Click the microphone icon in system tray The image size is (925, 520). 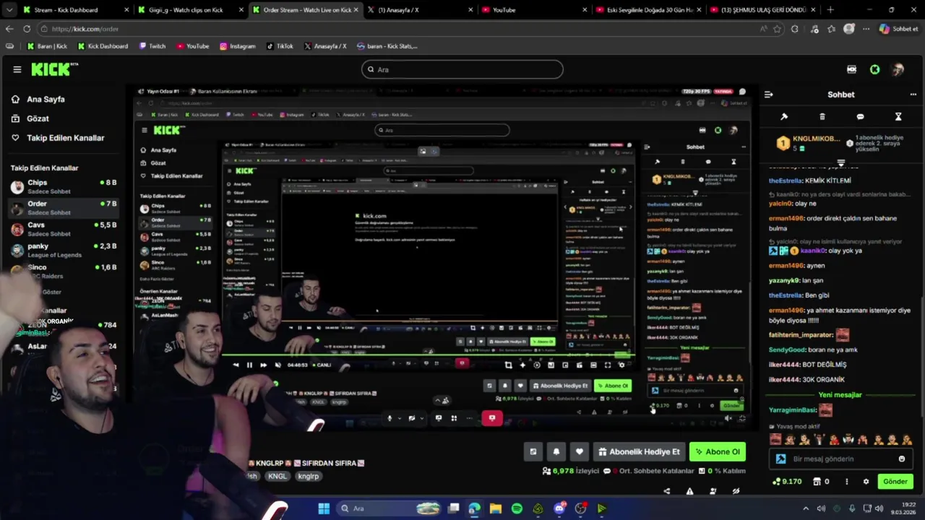(x=852, y=508)
